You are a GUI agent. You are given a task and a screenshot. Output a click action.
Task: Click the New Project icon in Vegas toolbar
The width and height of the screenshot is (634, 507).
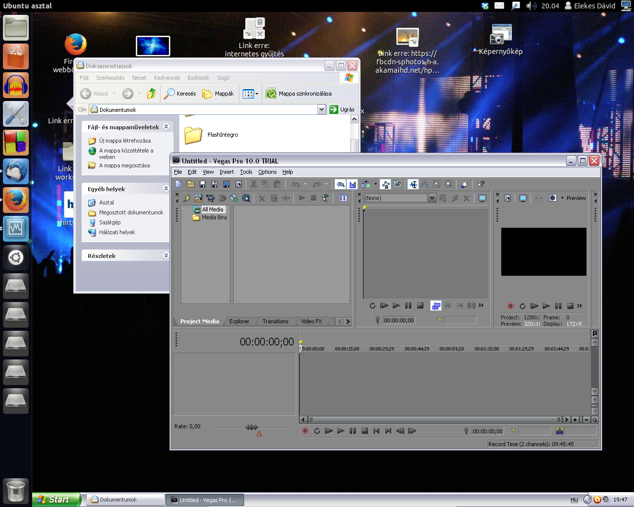coord(178,184)
